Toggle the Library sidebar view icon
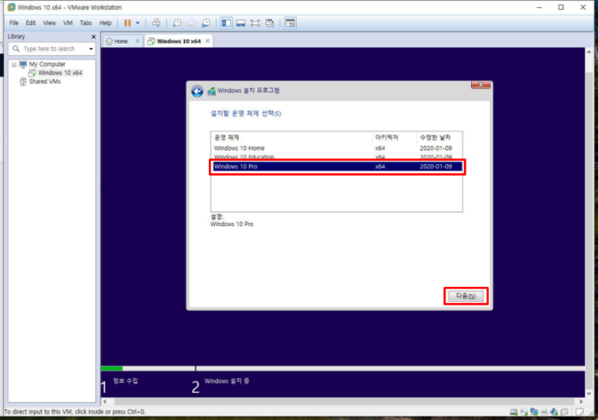 tap(226, 23)
